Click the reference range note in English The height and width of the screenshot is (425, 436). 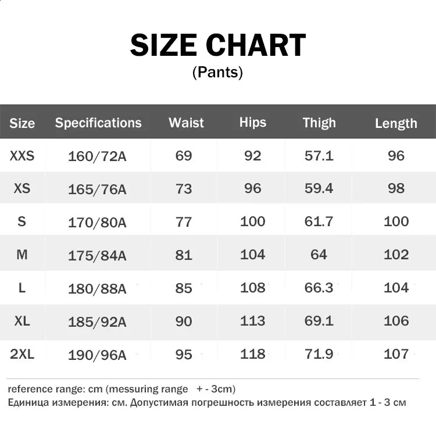tap(121, 389)
